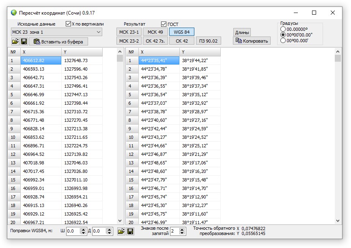351x248 pixels.
Task: Click result table scrollbar down arrow
Action: click(x=338, y=221)
